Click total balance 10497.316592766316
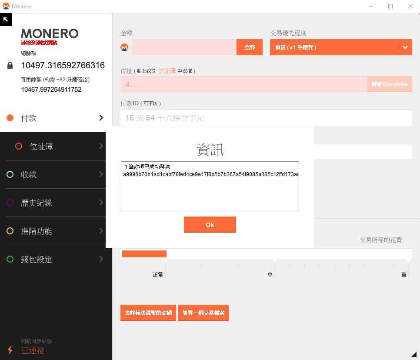The width and height of the screenshot is (420, 360). [x=63, y=65]
